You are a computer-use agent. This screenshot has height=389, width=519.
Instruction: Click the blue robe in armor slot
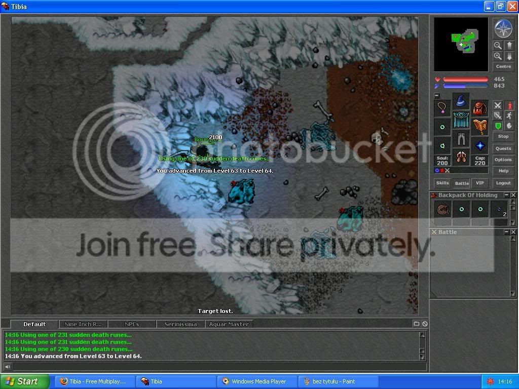click(x=461, y=120)
